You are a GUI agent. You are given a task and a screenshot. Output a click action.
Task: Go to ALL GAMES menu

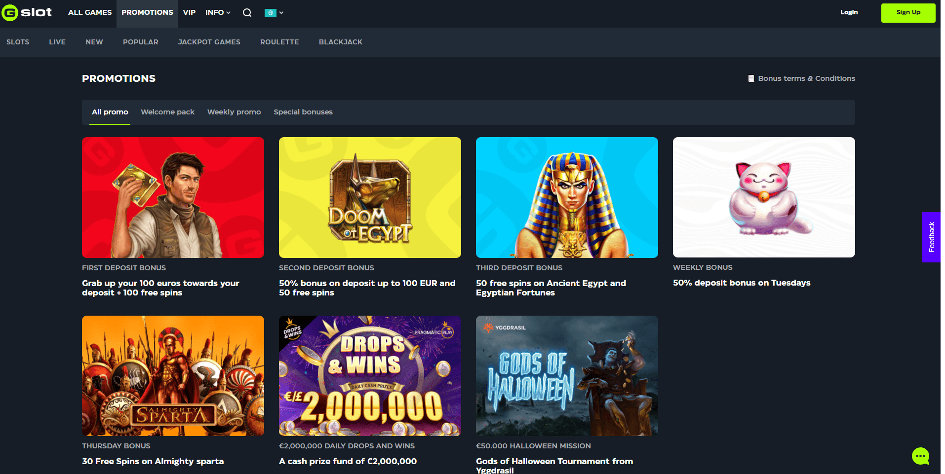[90, 12]
